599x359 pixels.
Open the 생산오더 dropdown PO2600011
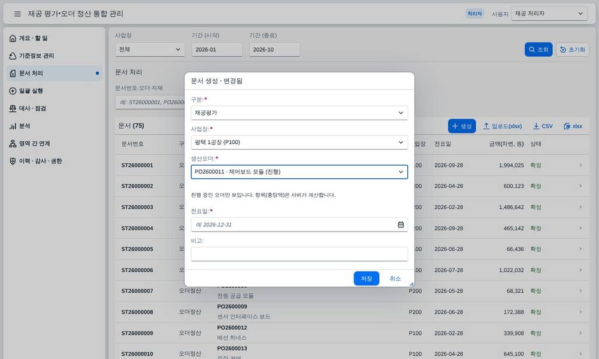click(299, 172)
